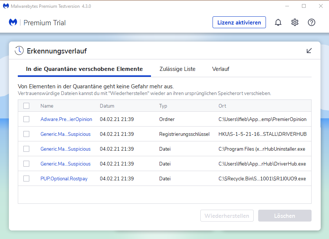Click the Erkennungsverlauf clock icon

click(x=19, y=50)
